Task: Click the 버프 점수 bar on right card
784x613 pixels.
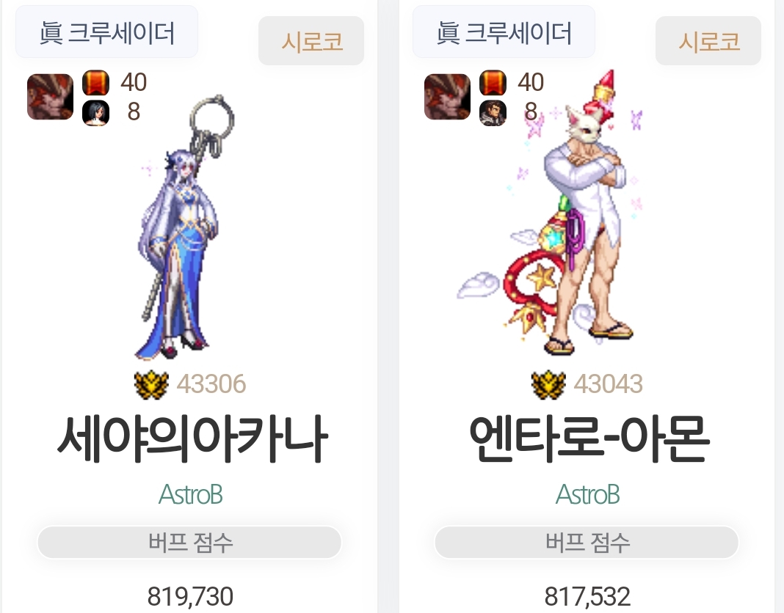Action: (x=587, y=542)
